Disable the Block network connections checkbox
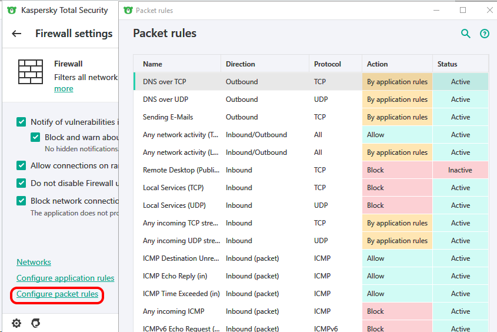 (21, 201)
